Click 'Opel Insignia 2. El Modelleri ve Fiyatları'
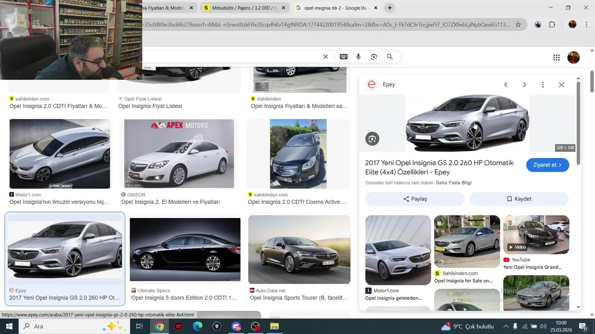Screen dimensions: 595x334 pyautogui.click(x=171, y=202)
